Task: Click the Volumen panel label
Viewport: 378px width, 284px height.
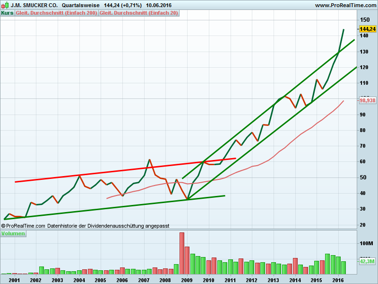Action: click(x=13, y=233)
